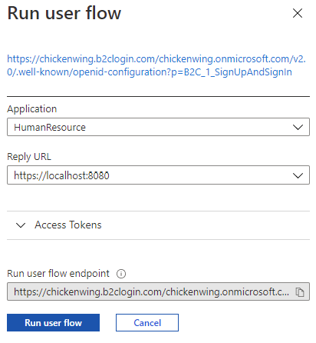Copy the run user flow endpoint URL
316x343 pixels.
coord(300,292)
